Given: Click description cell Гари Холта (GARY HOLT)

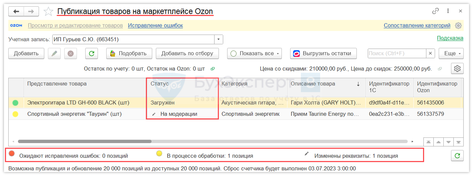Looking at the screenshot, I should click(x=326, y=103).
